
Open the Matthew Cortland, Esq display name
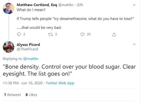pos(37,5)
